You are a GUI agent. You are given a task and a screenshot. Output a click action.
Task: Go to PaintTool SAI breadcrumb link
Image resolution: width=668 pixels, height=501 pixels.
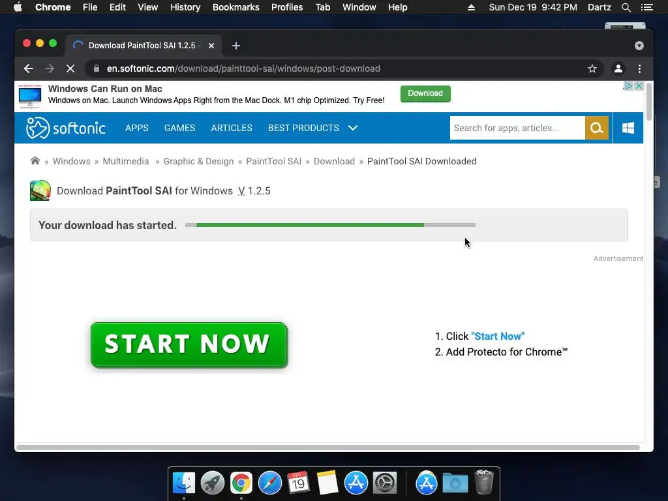pos(273,161)
